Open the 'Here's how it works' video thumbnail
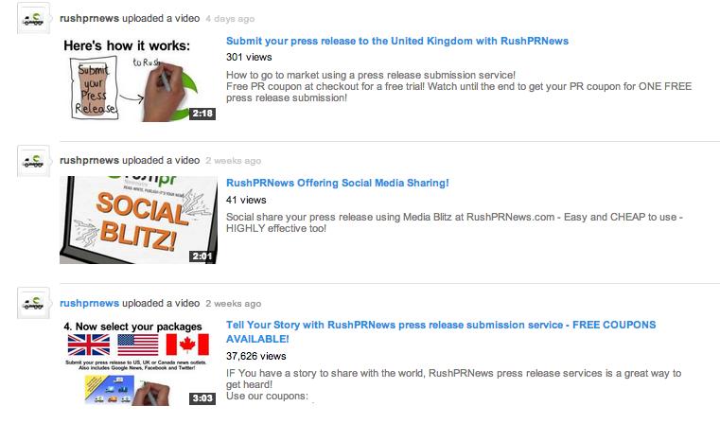 (138, 79)
